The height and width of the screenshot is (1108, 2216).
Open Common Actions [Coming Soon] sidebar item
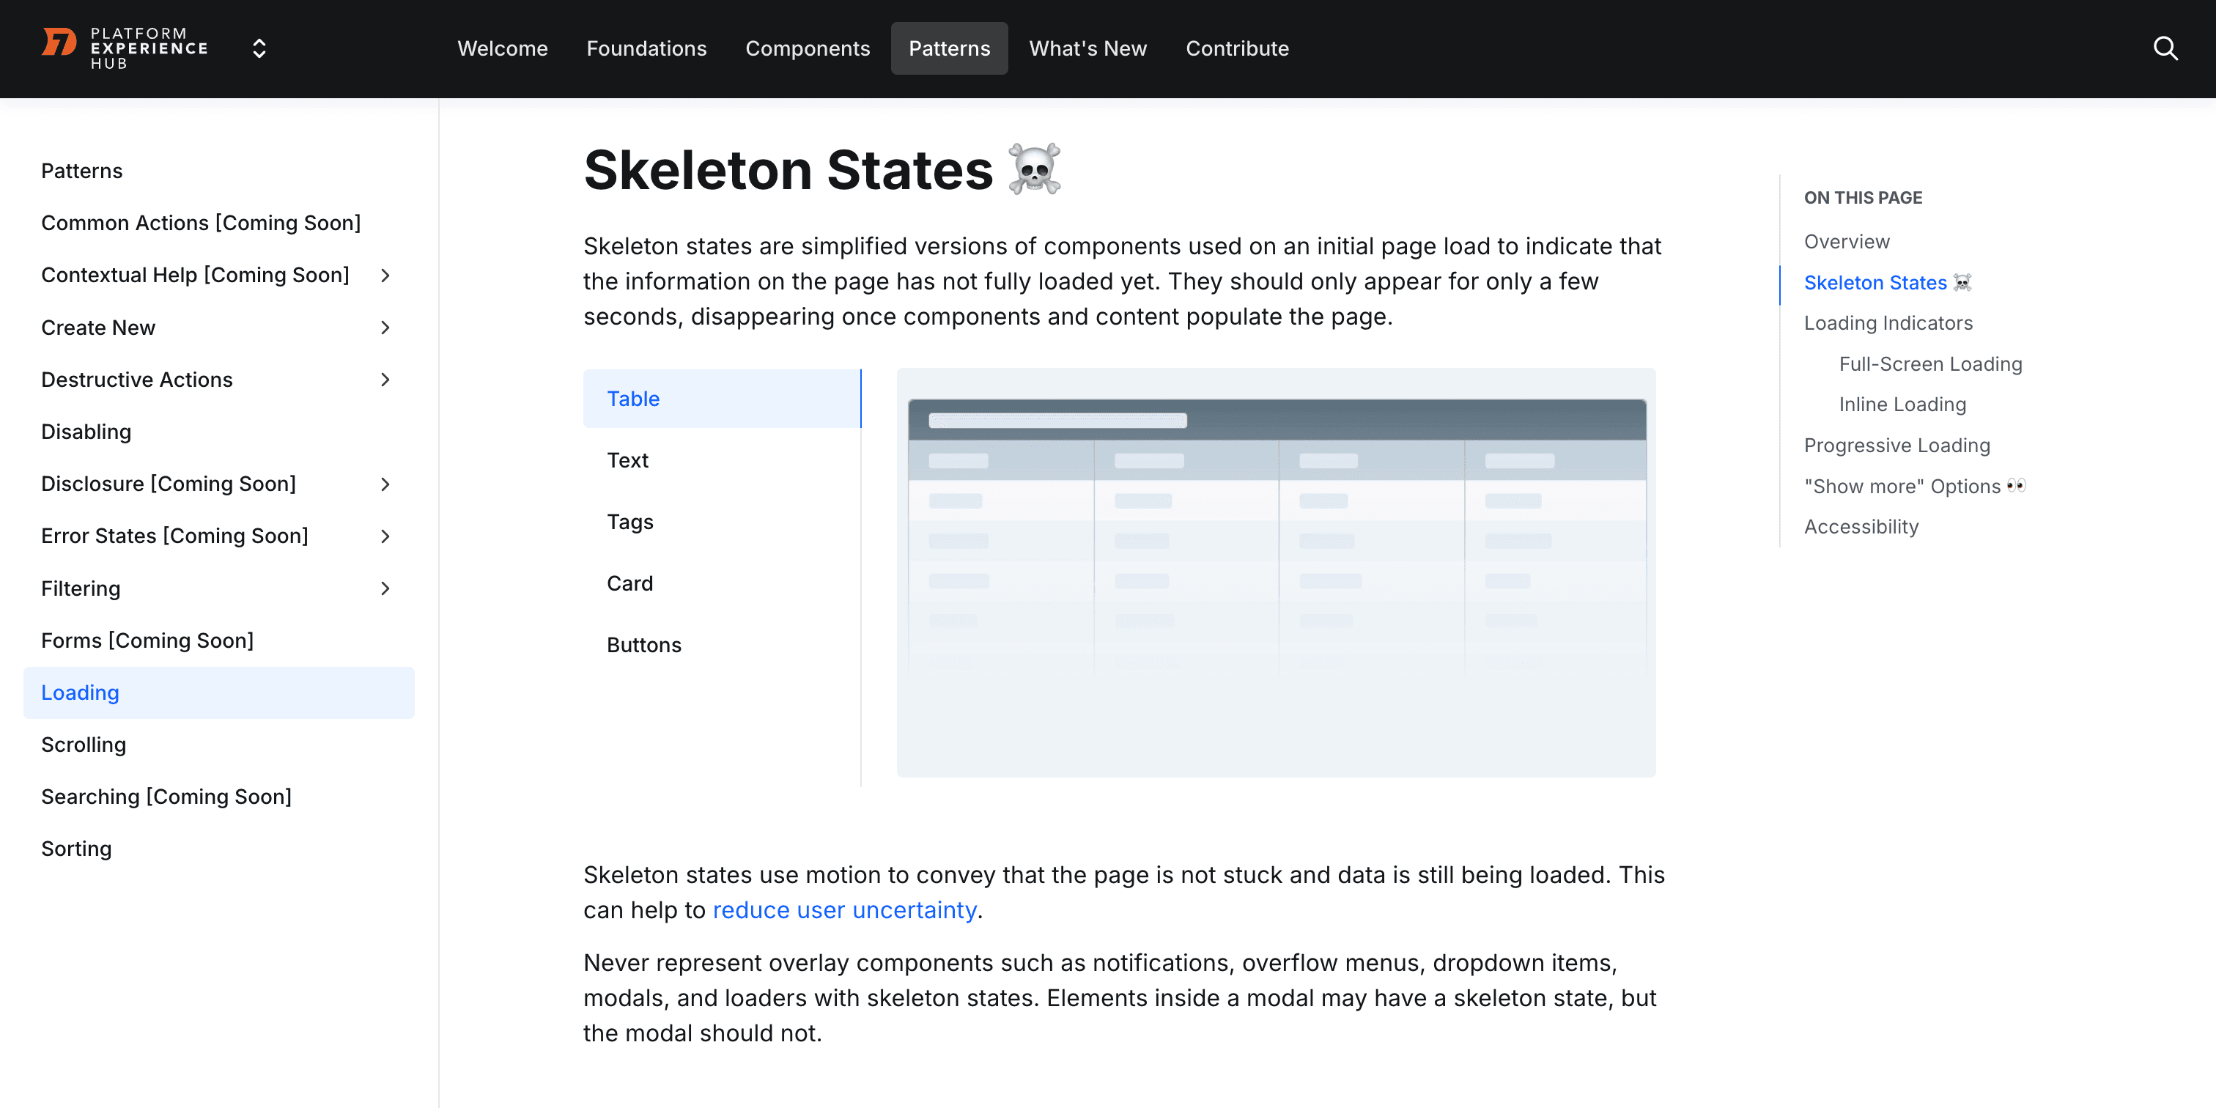pyautogui.click(x=201, y=223)
